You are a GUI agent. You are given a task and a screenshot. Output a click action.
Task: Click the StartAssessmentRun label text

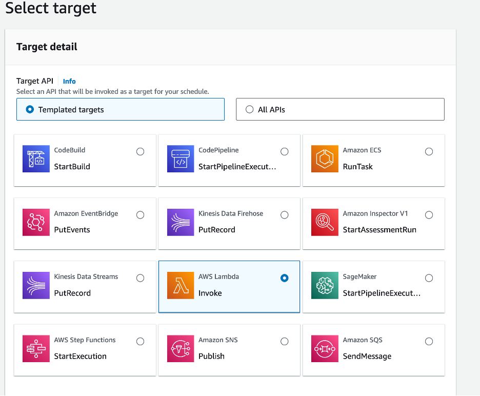coord(379,230)
